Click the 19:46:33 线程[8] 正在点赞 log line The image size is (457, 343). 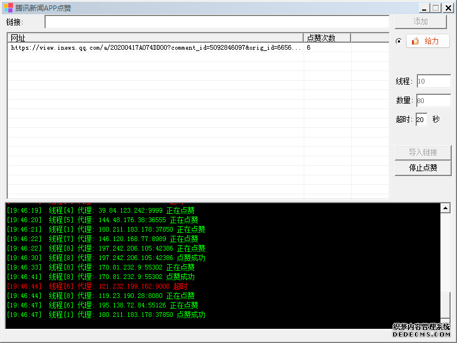click(x=101, y=267)
